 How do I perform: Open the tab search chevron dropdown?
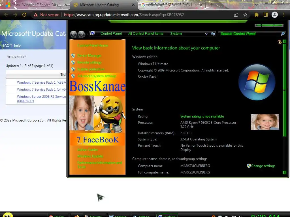[256, 5]
